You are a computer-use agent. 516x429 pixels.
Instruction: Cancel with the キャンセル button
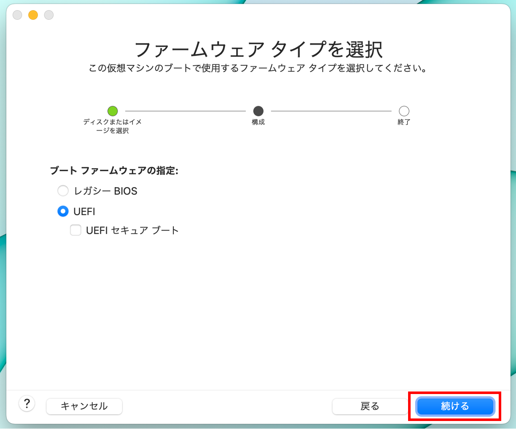click(x=84, y=406)
